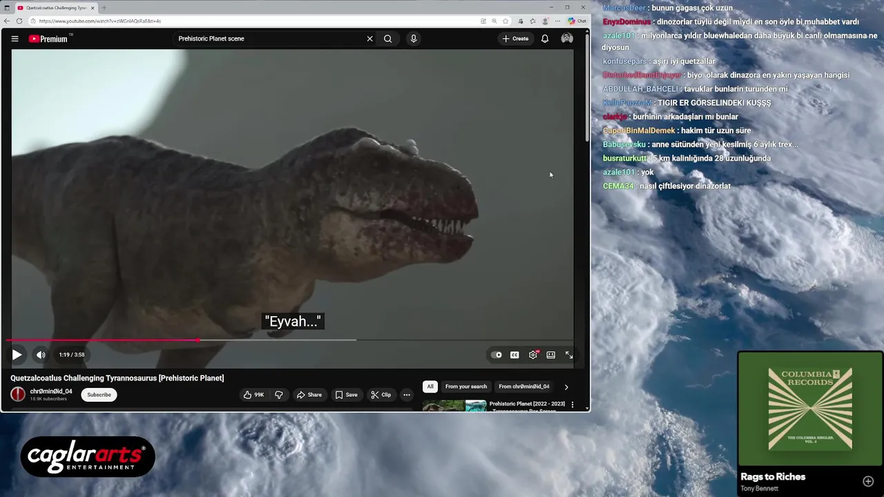Screen dimensions: 884x497
Task: Click chat username MarcusDeer
Action: tap(624, 8)
